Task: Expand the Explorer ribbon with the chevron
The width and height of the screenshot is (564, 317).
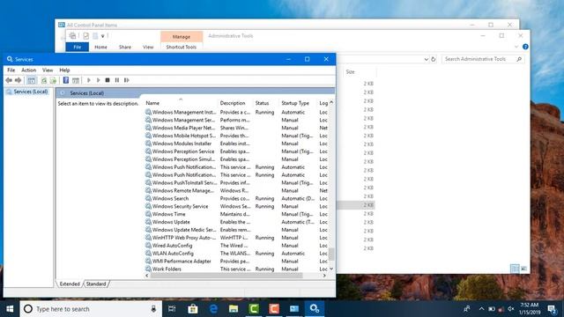Action: pos(516,47)
